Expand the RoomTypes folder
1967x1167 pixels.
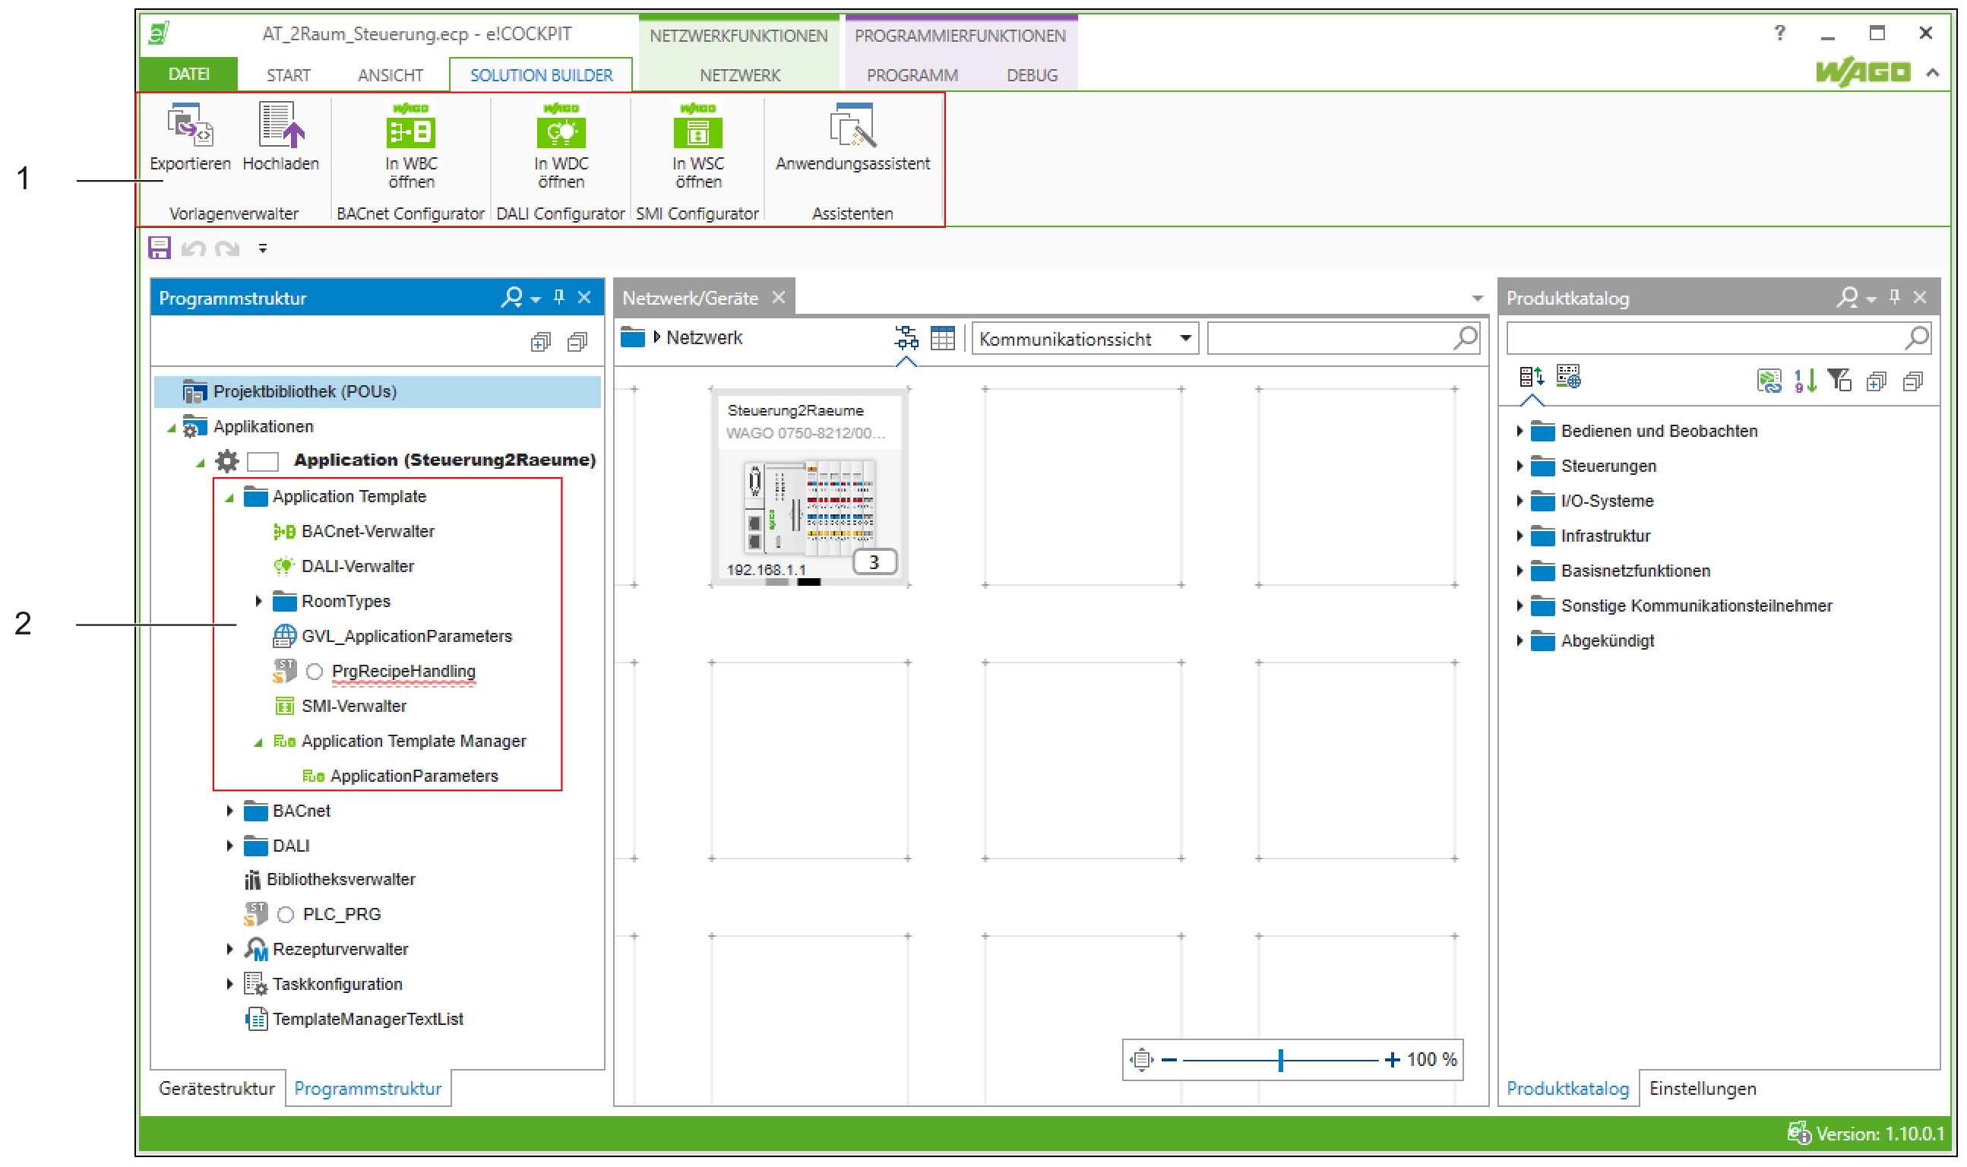[258, 602]
